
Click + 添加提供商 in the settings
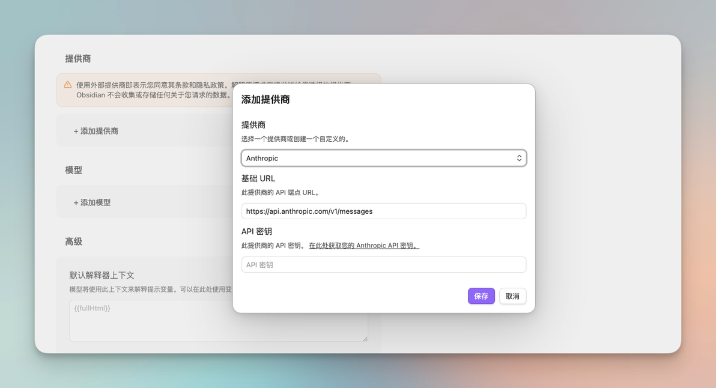click(96, 131)
